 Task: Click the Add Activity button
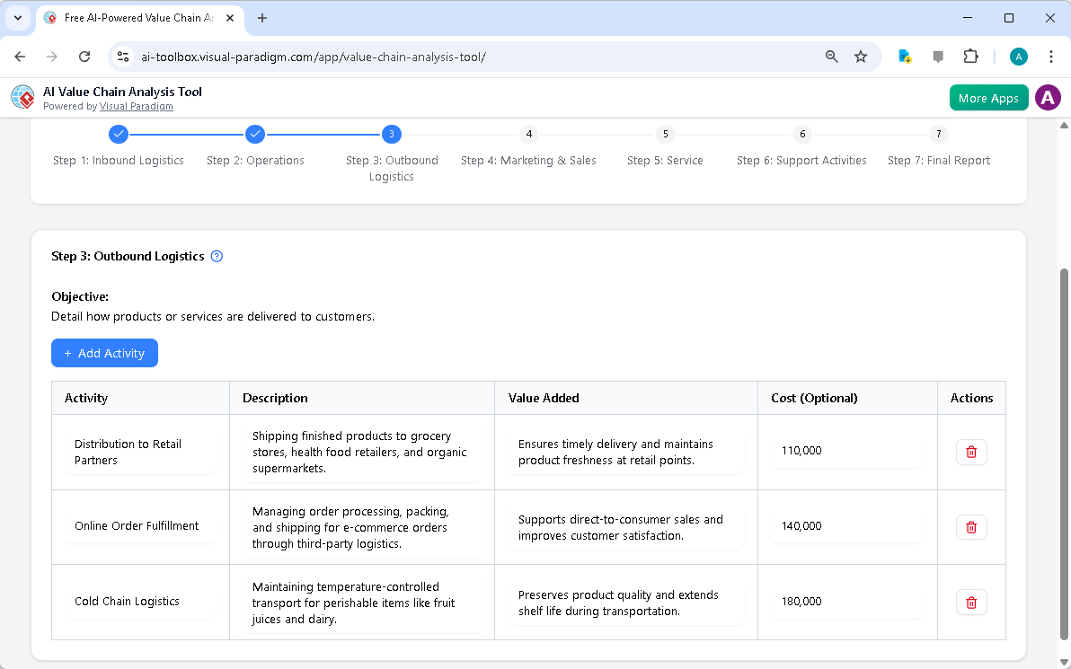pyautogui.click(x=104, y=353)
